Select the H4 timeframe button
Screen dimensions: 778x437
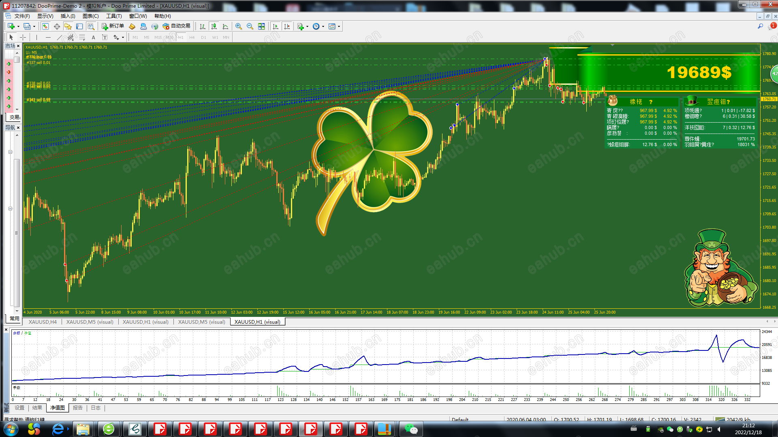[x=192, y=37]
